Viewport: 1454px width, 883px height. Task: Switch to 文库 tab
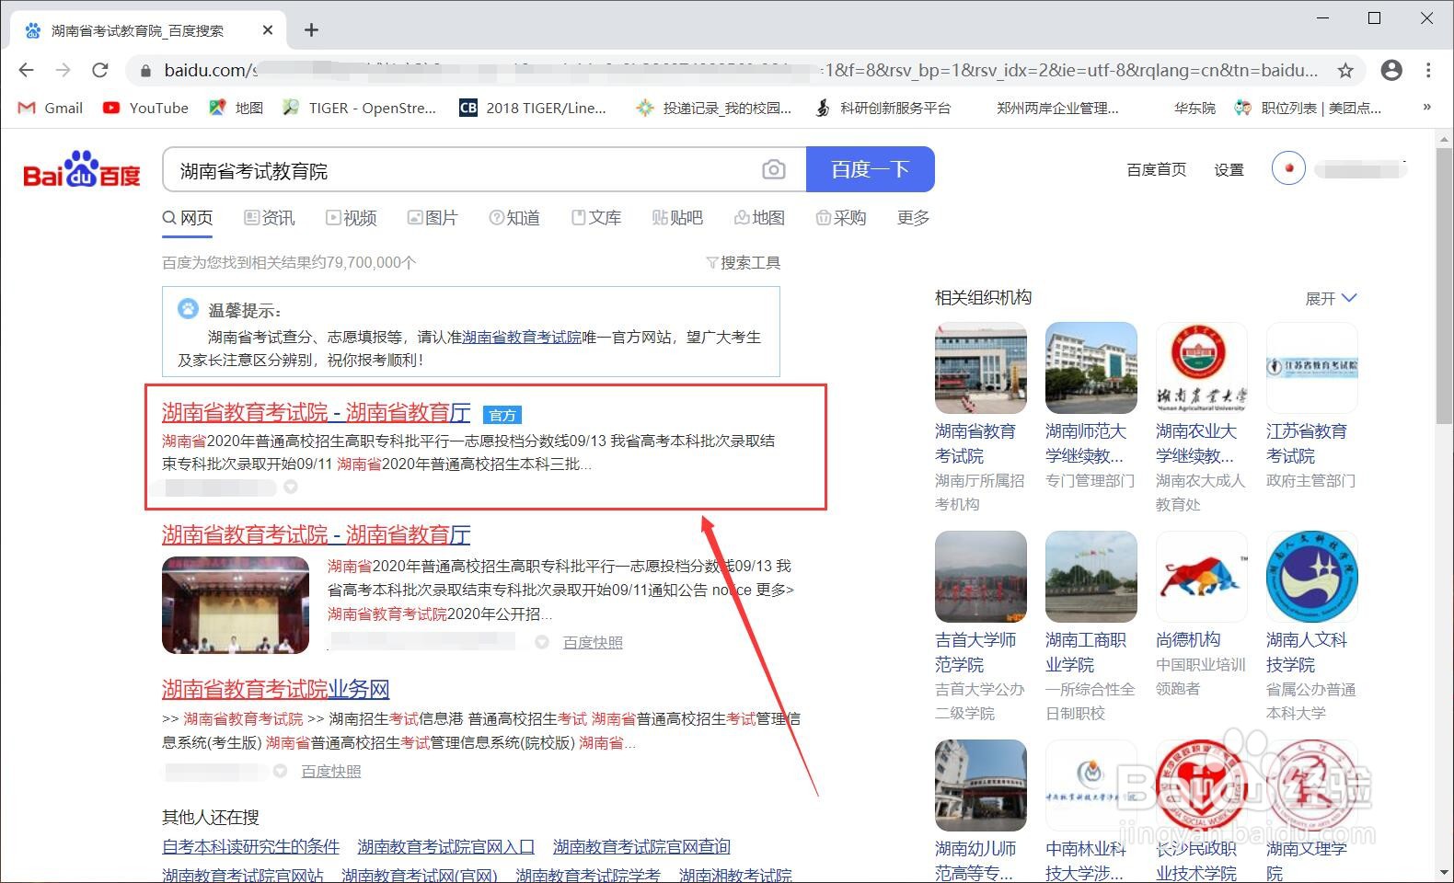click(x=596, y=218)
